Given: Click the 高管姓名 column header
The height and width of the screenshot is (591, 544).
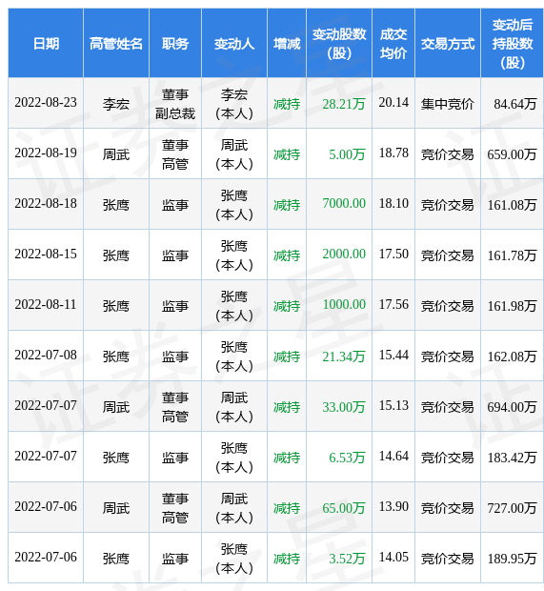Looking at the screenshot, I should (116, 43).
